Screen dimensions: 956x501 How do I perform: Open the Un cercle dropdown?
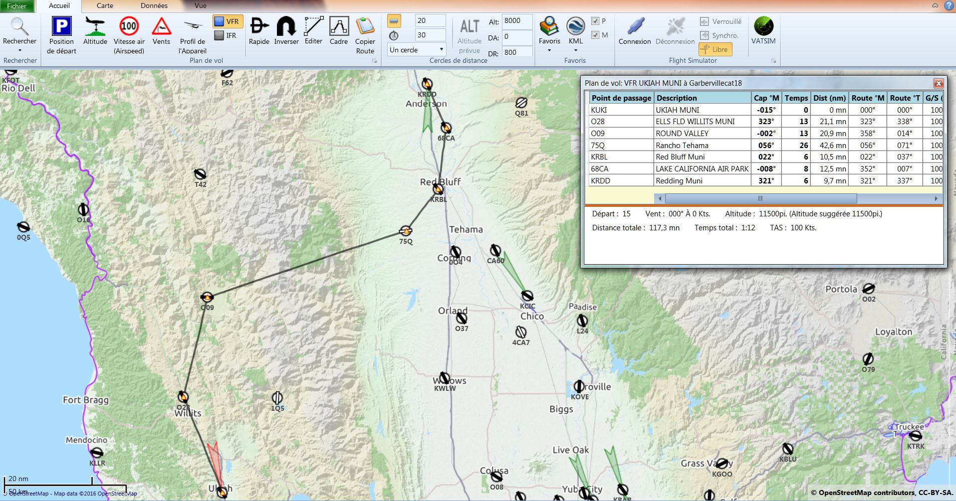coord(416,50)
